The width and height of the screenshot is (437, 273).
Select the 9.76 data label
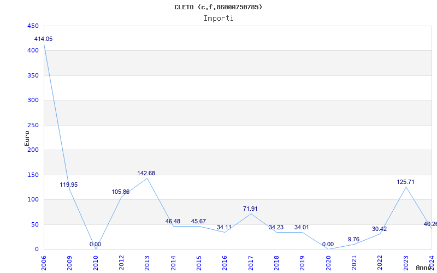tap(353, 239)
